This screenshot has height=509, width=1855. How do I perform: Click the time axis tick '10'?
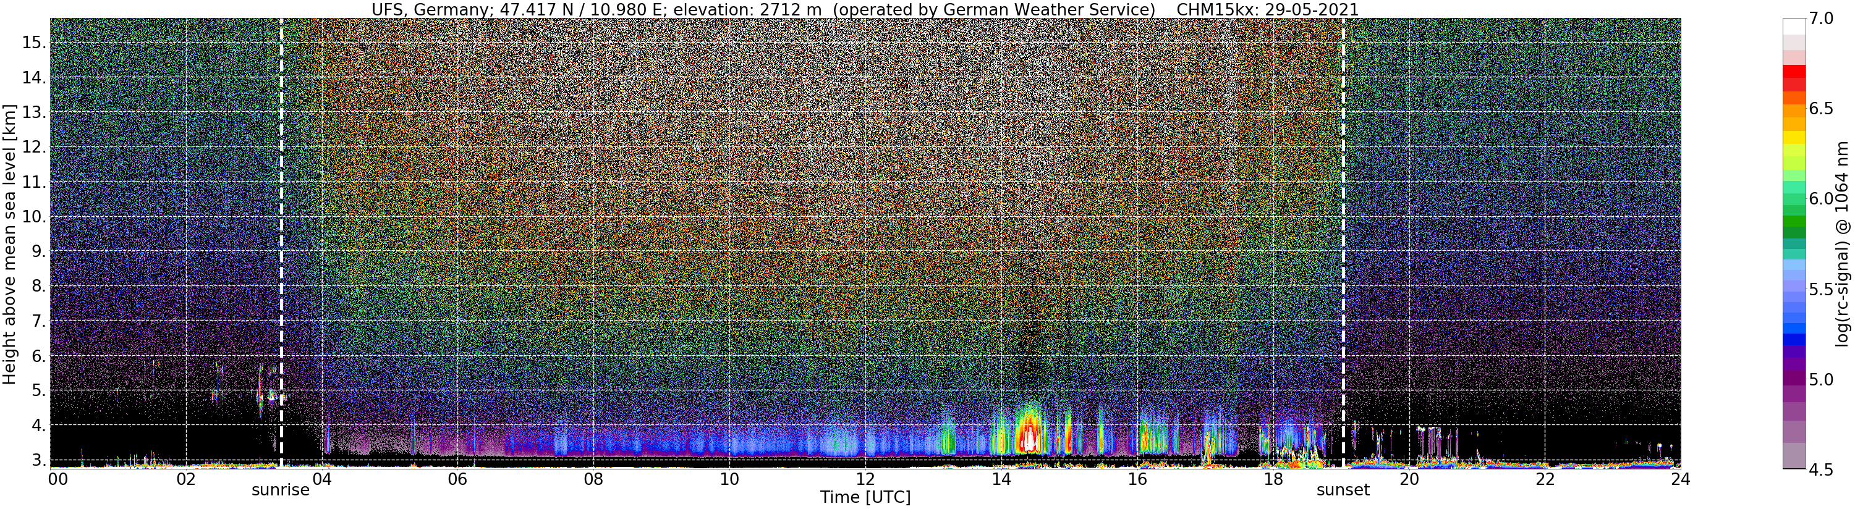click(x=729, y=479)
